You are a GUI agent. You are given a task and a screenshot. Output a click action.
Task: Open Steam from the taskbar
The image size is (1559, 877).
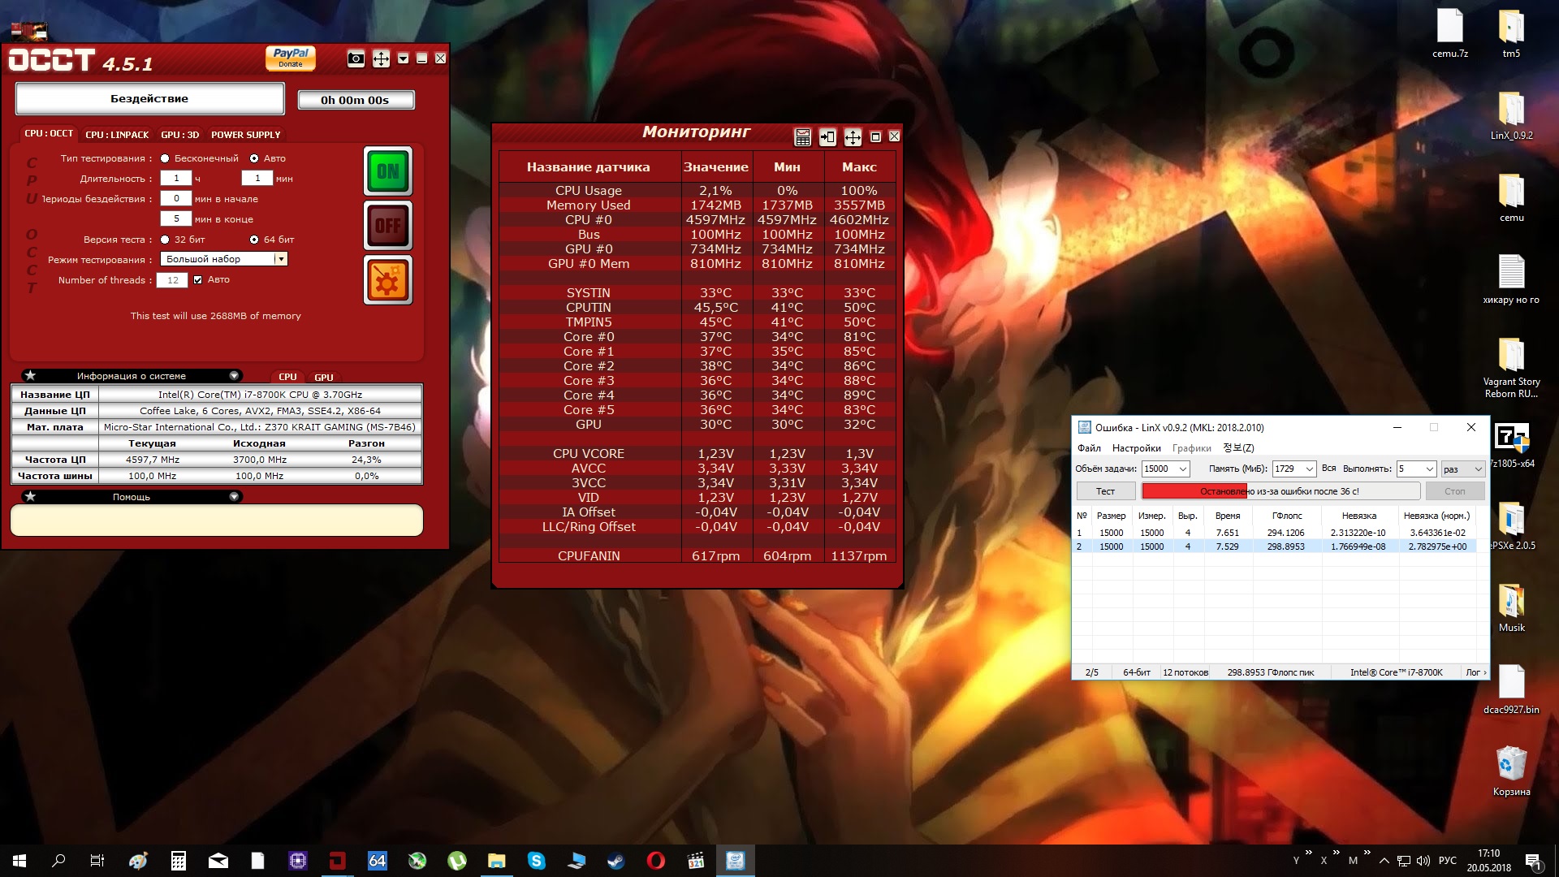click(x=615, y=861)
